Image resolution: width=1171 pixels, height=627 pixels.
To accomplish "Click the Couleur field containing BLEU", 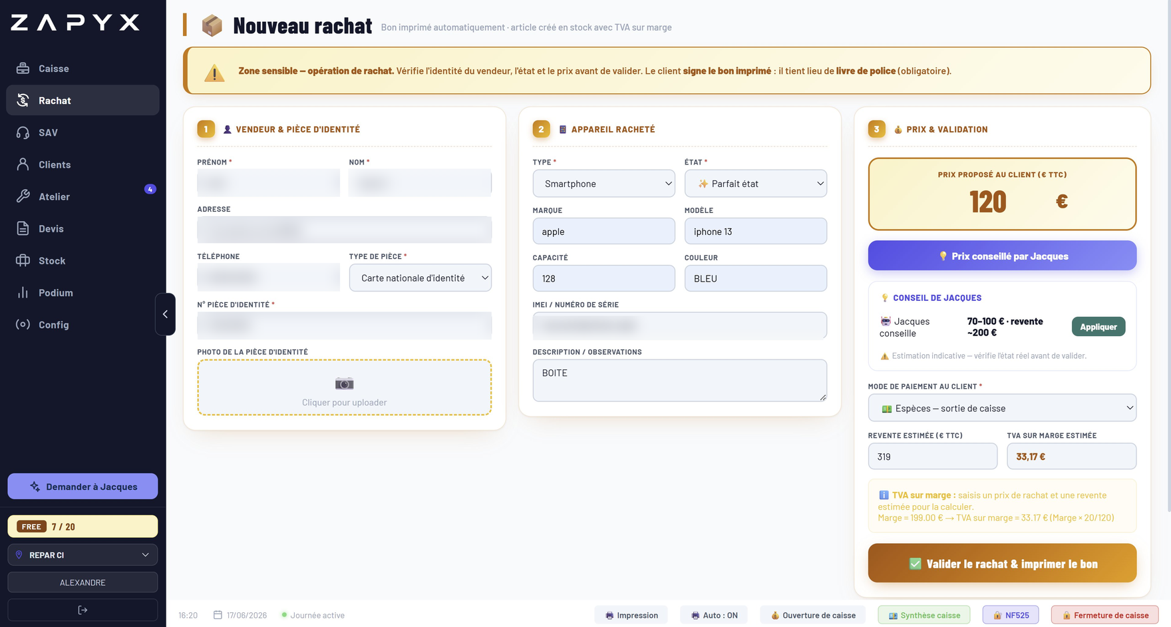I will 755,278.
